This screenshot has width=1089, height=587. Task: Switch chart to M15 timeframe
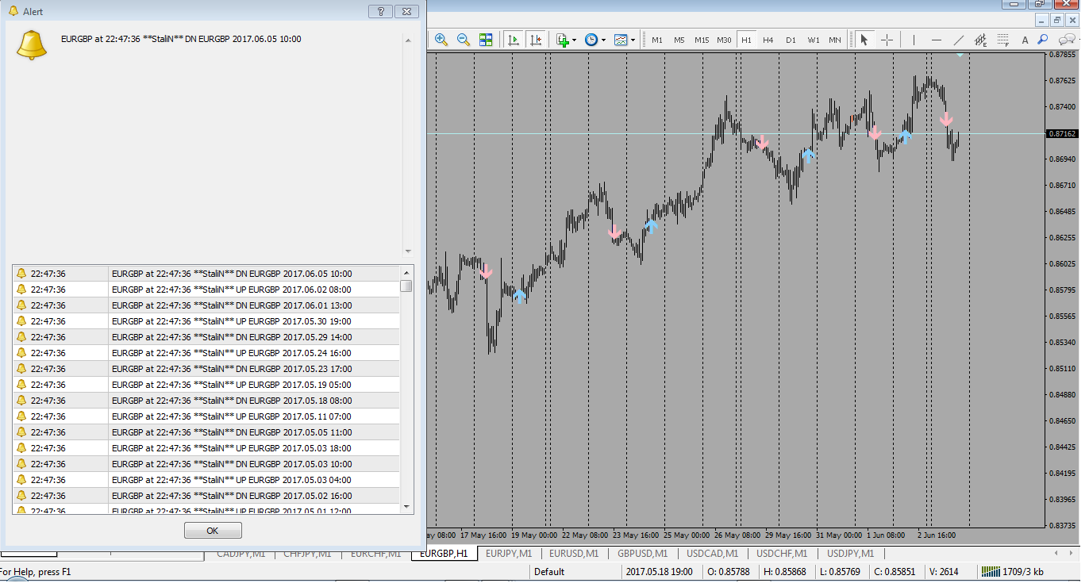click(x=702, y=40)
